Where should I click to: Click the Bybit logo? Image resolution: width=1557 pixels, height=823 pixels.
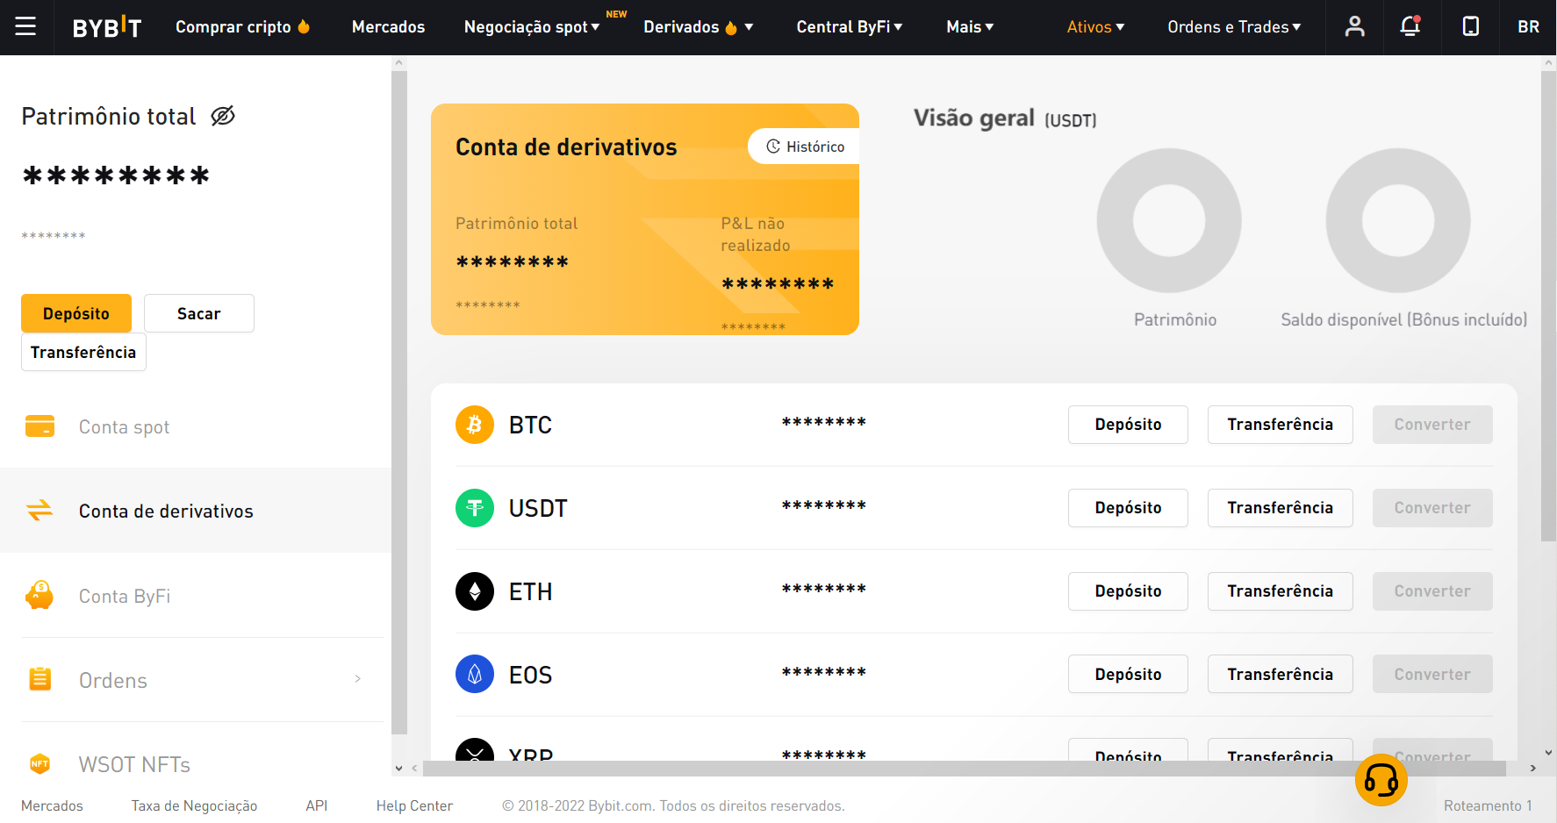(x=106, y=27)
